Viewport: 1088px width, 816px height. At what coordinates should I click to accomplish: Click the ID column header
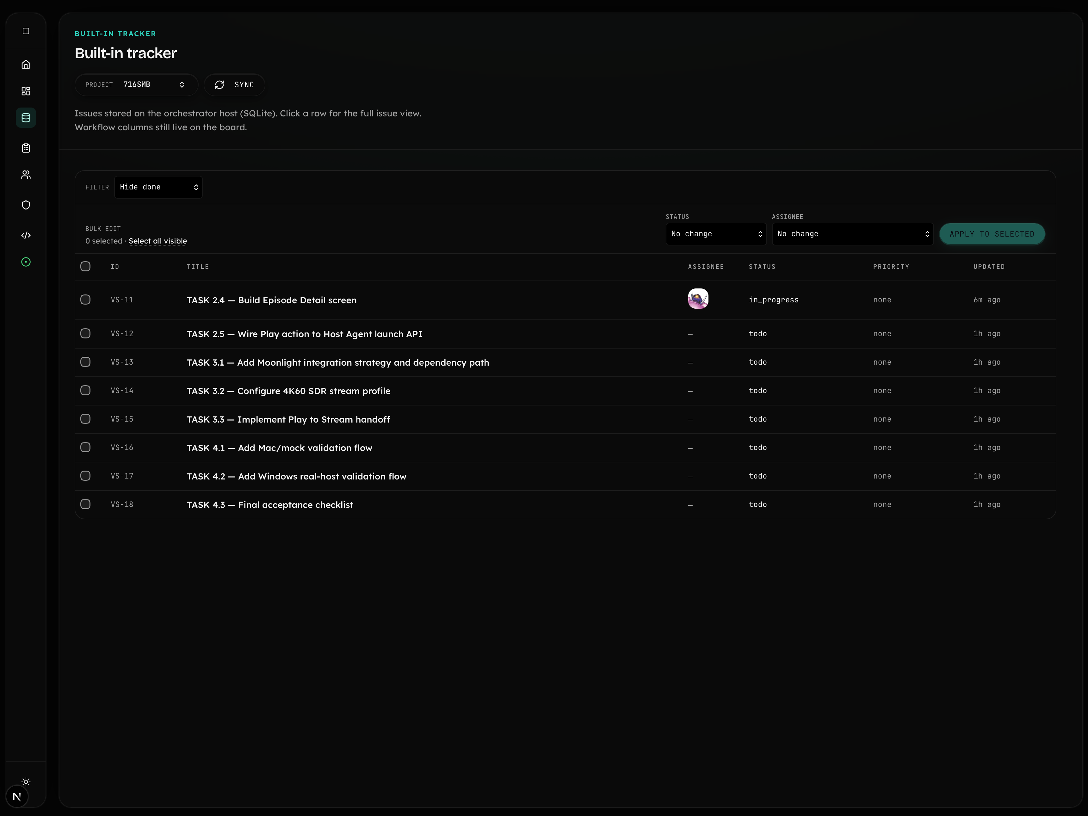[x=115, y=267]
